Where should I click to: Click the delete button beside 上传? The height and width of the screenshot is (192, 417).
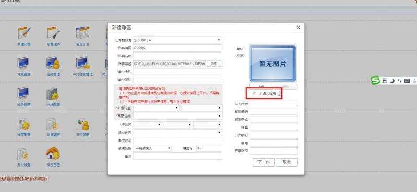285,86
